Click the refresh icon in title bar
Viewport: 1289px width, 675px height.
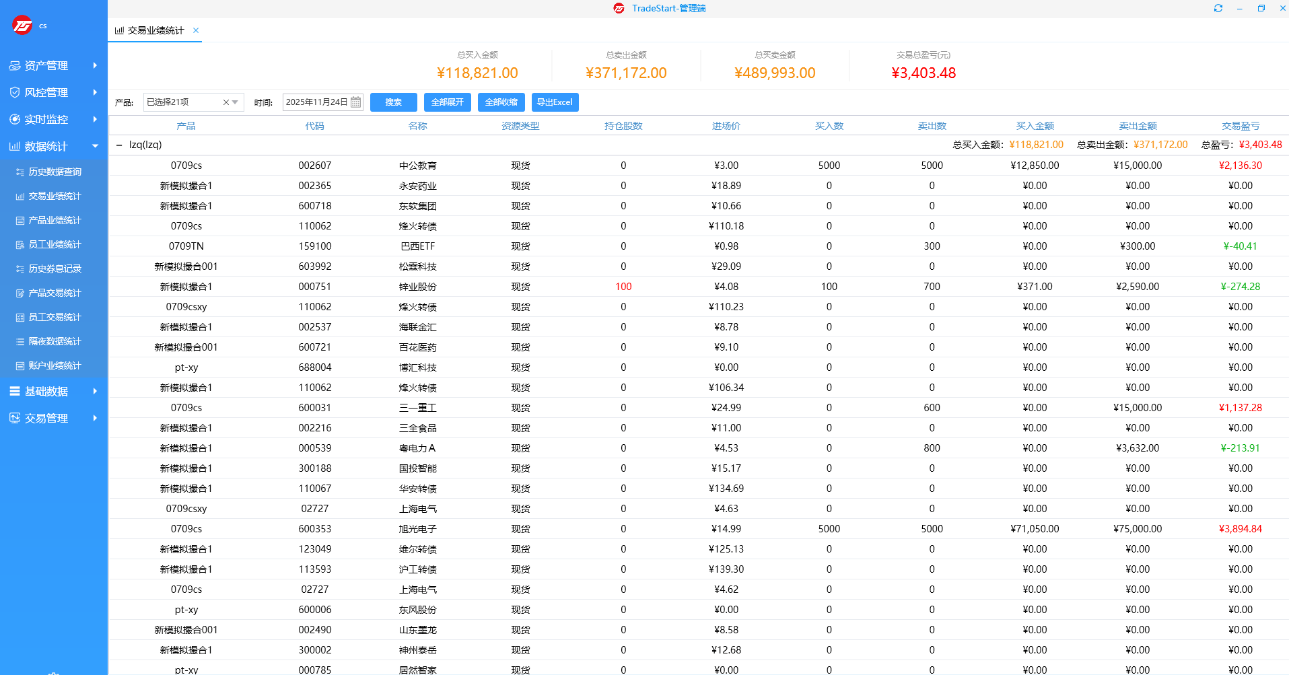[x=1218, y=8]
